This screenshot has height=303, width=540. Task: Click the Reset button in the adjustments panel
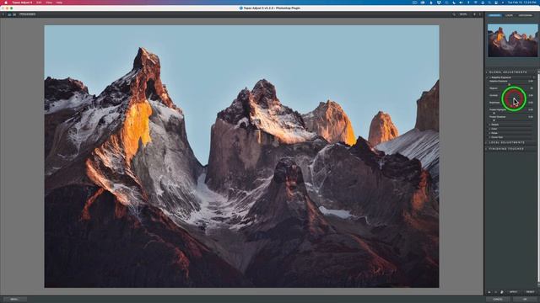531,292
